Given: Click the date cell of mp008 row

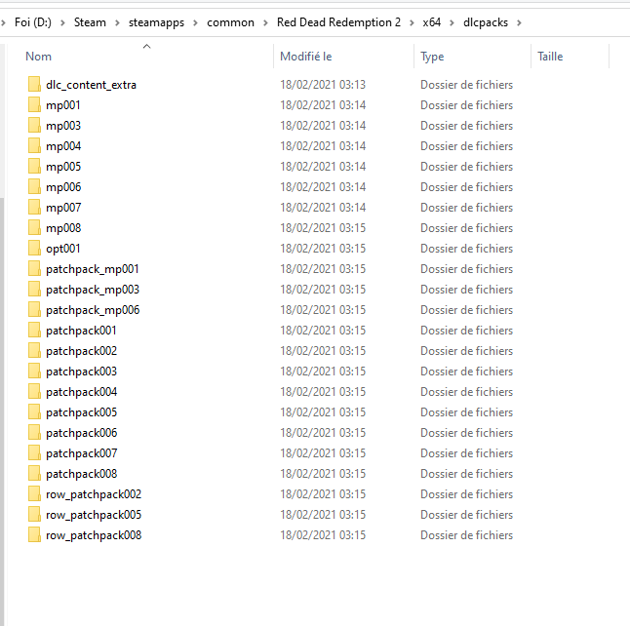Looking at the screenshot, I should 323,228.
